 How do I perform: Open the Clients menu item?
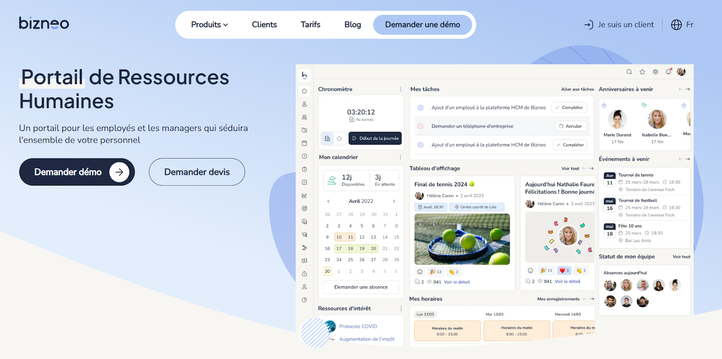[x=264, y=25]
